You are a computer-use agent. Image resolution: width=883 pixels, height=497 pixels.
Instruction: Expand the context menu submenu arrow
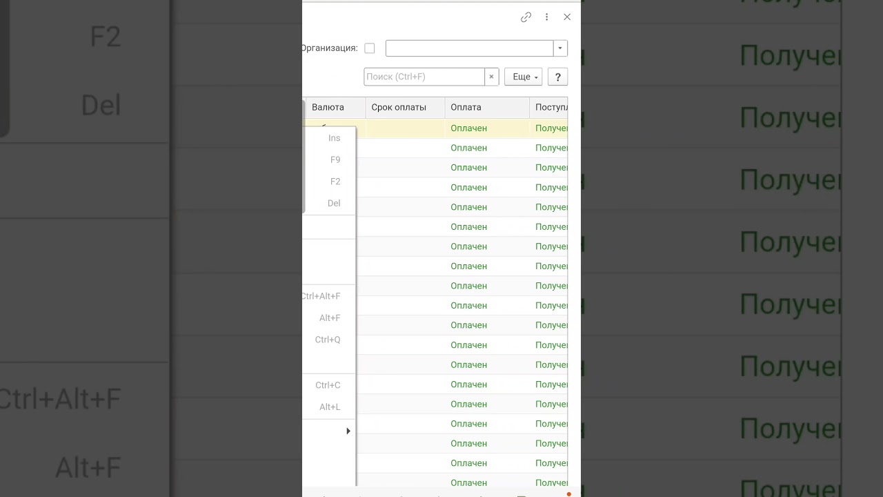[348, 431]
